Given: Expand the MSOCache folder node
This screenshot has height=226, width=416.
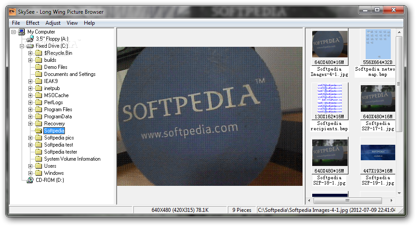Looking at the screenshot, I should (30, 95).
